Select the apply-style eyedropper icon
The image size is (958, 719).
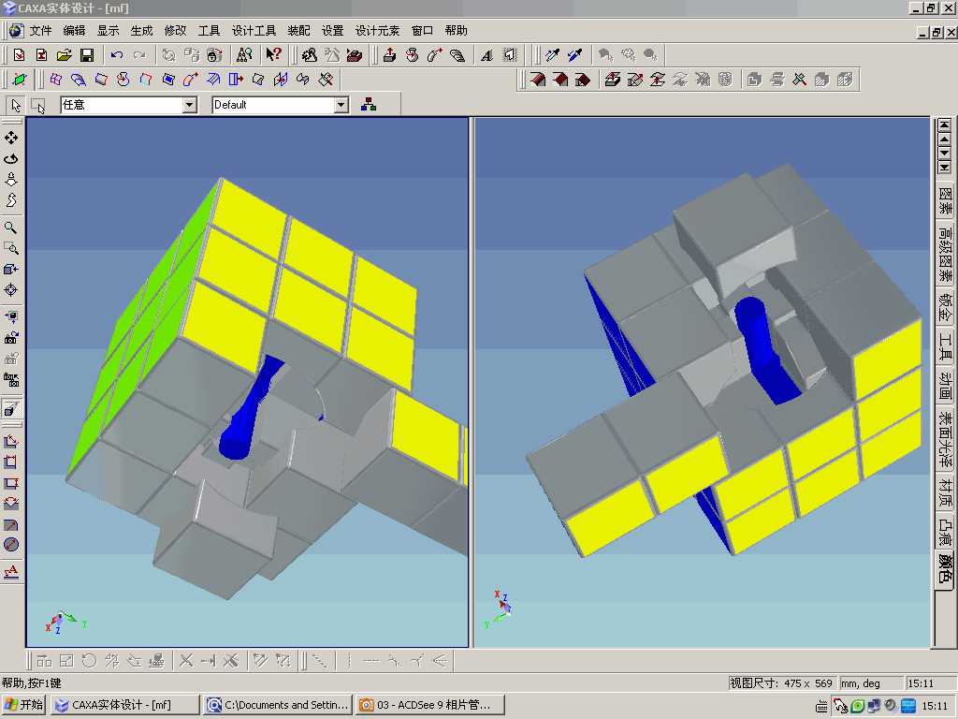point(552,55)
